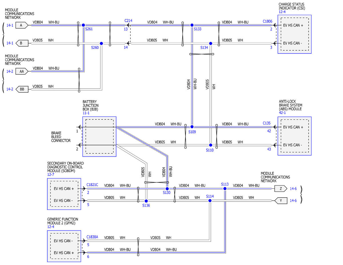Click the 12-4 link under Charge Status Indicator
Screen dimensions: 343x265
(x=282, y=12)
